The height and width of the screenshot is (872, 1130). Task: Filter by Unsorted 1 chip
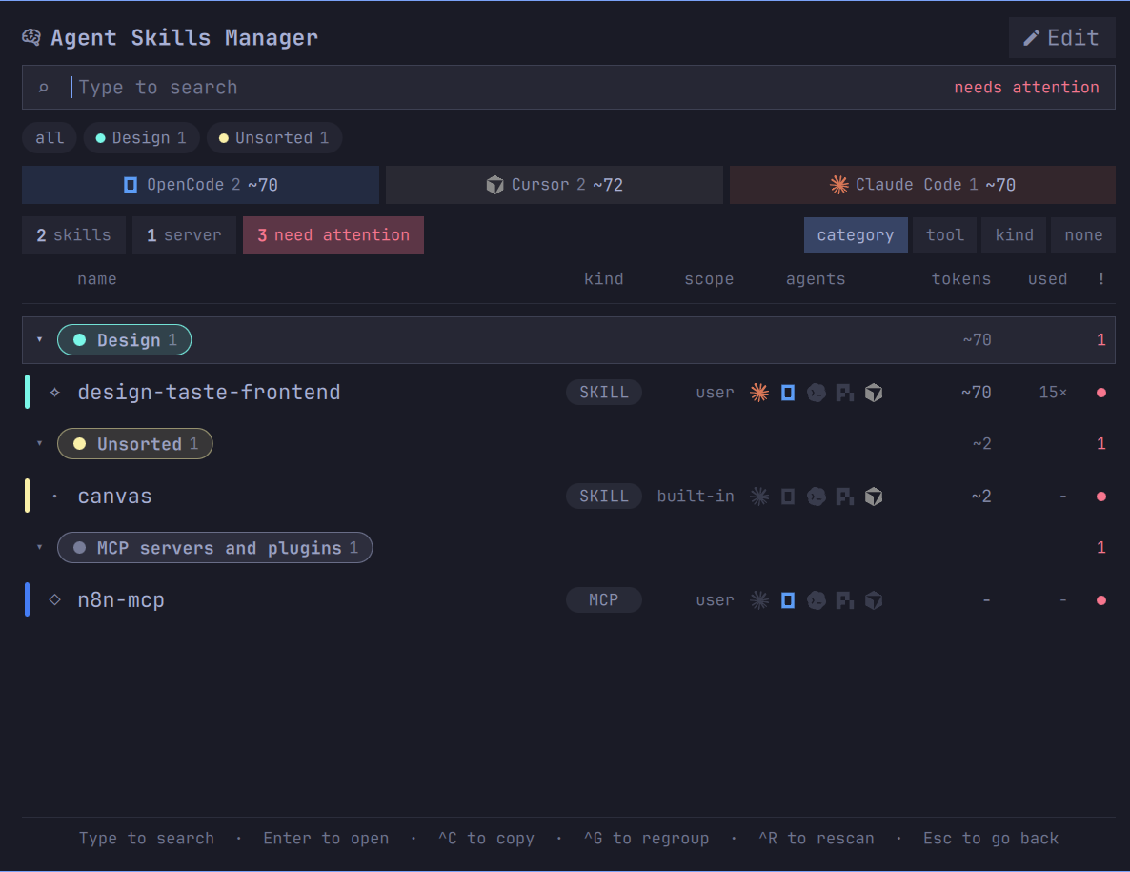coord(273,137)
